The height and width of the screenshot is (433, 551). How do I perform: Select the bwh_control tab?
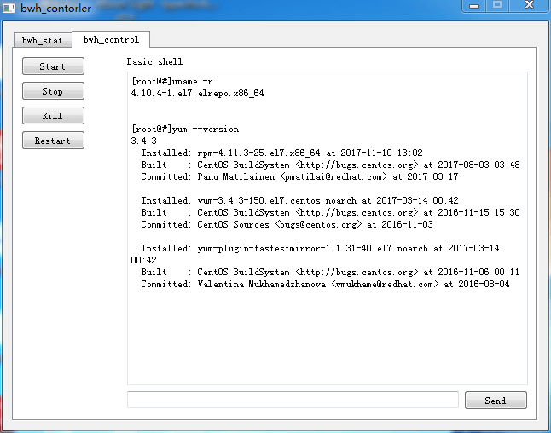pyautogui.click(x=111, y=39)
